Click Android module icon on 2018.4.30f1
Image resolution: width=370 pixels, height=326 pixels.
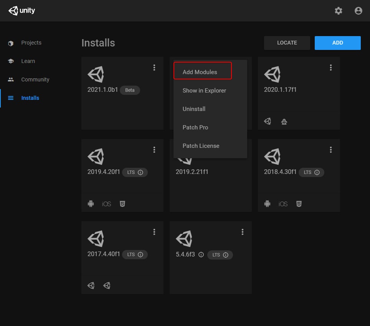(268, 204)
